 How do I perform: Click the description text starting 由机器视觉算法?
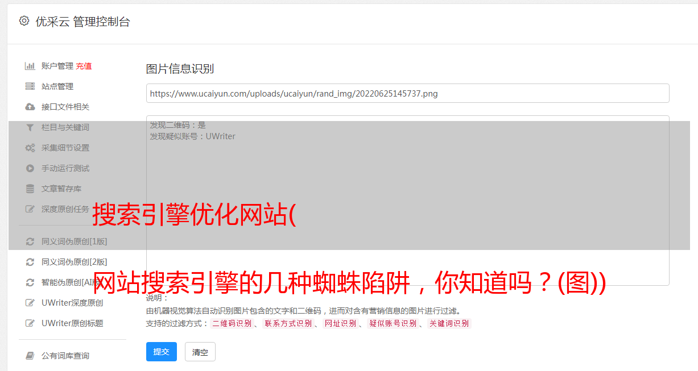point(303,311)
